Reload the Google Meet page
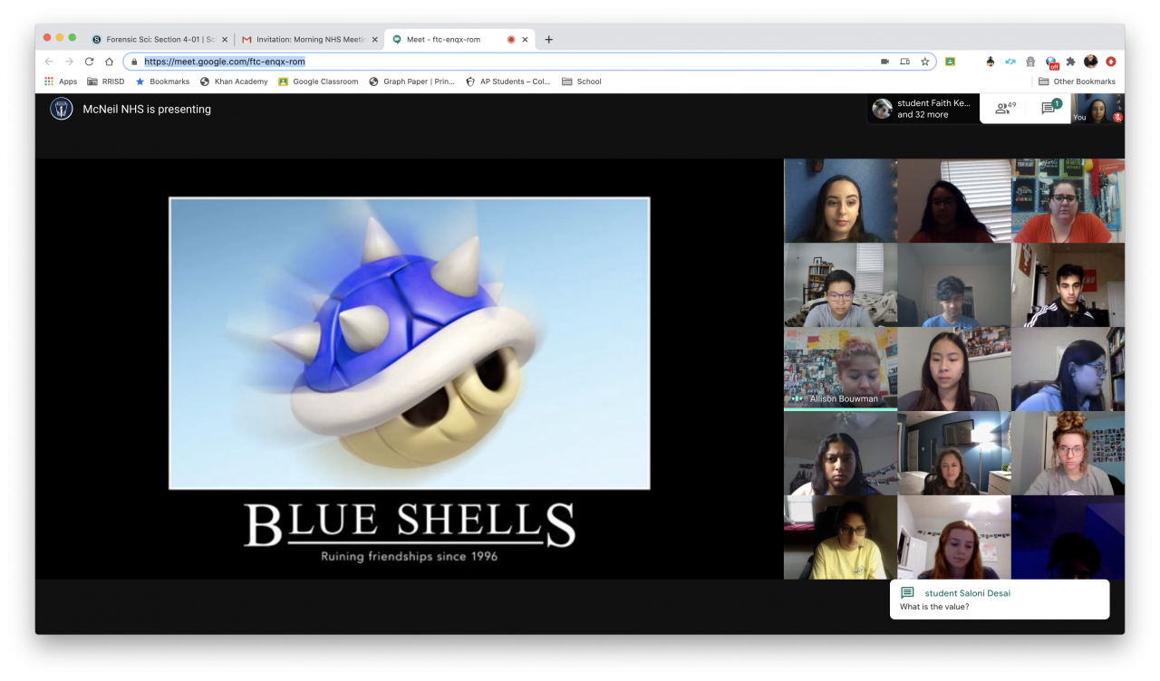1160x681 pixels. click(89, 62)
